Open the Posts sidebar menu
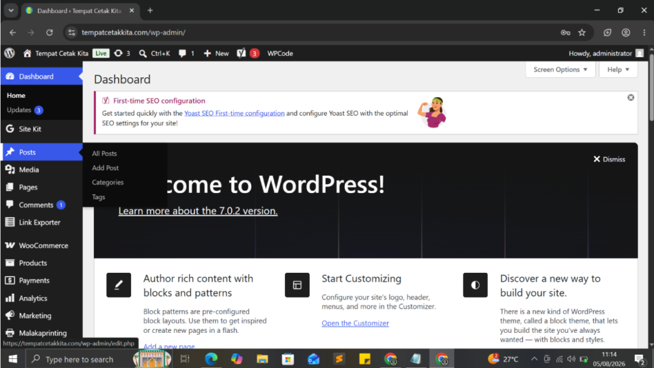Viewport: 654px width, 368px height. pyautogui.click(x=42, y=152)
